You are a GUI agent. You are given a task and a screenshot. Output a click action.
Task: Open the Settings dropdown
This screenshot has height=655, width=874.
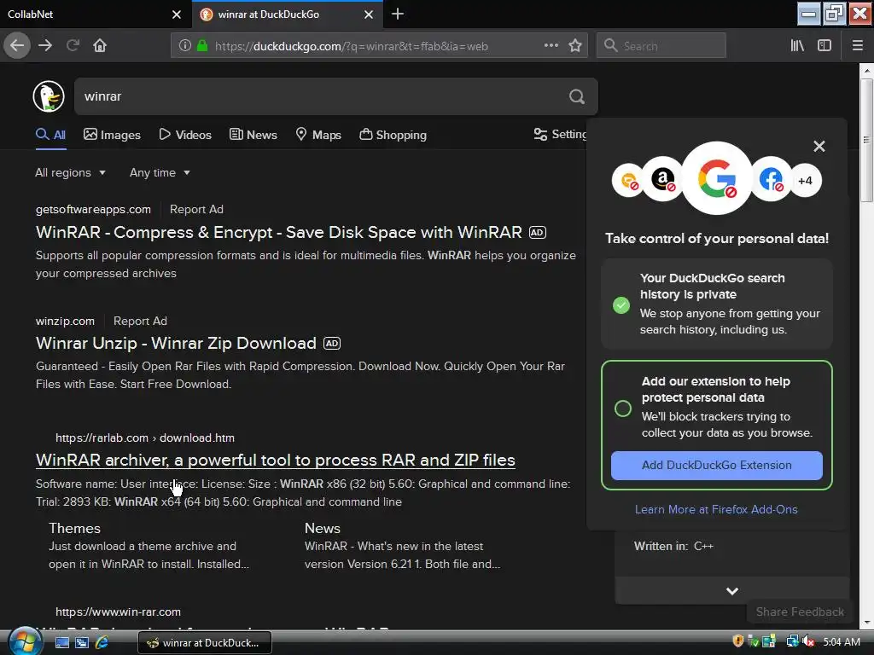pos(560,134)
